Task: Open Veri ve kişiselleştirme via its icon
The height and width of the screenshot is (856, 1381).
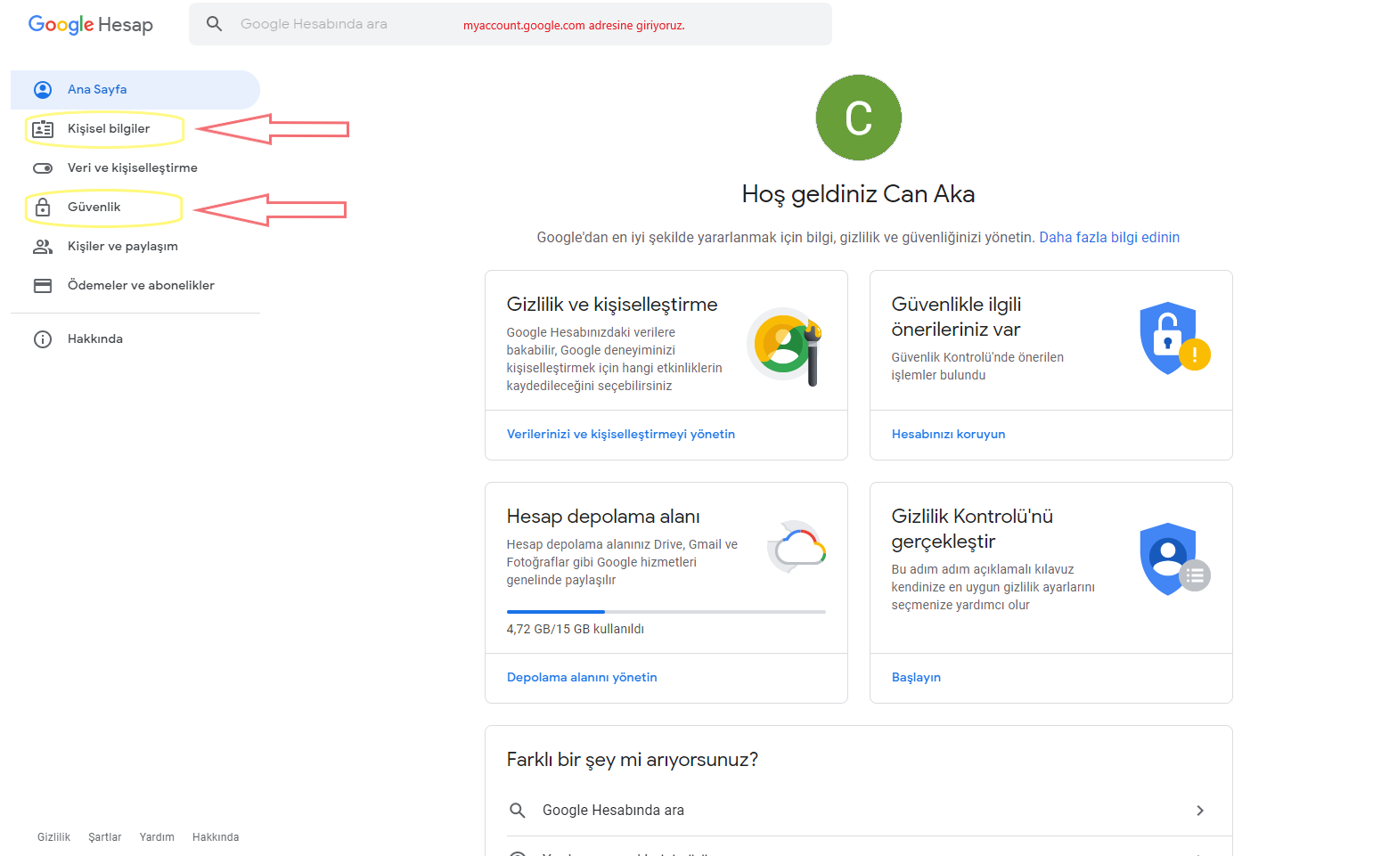Action: click(42, 167)
